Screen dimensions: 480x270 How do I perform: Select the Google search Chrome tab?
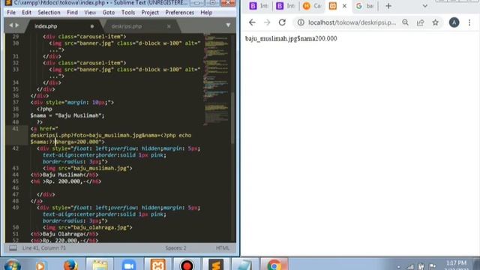[365, 6]
